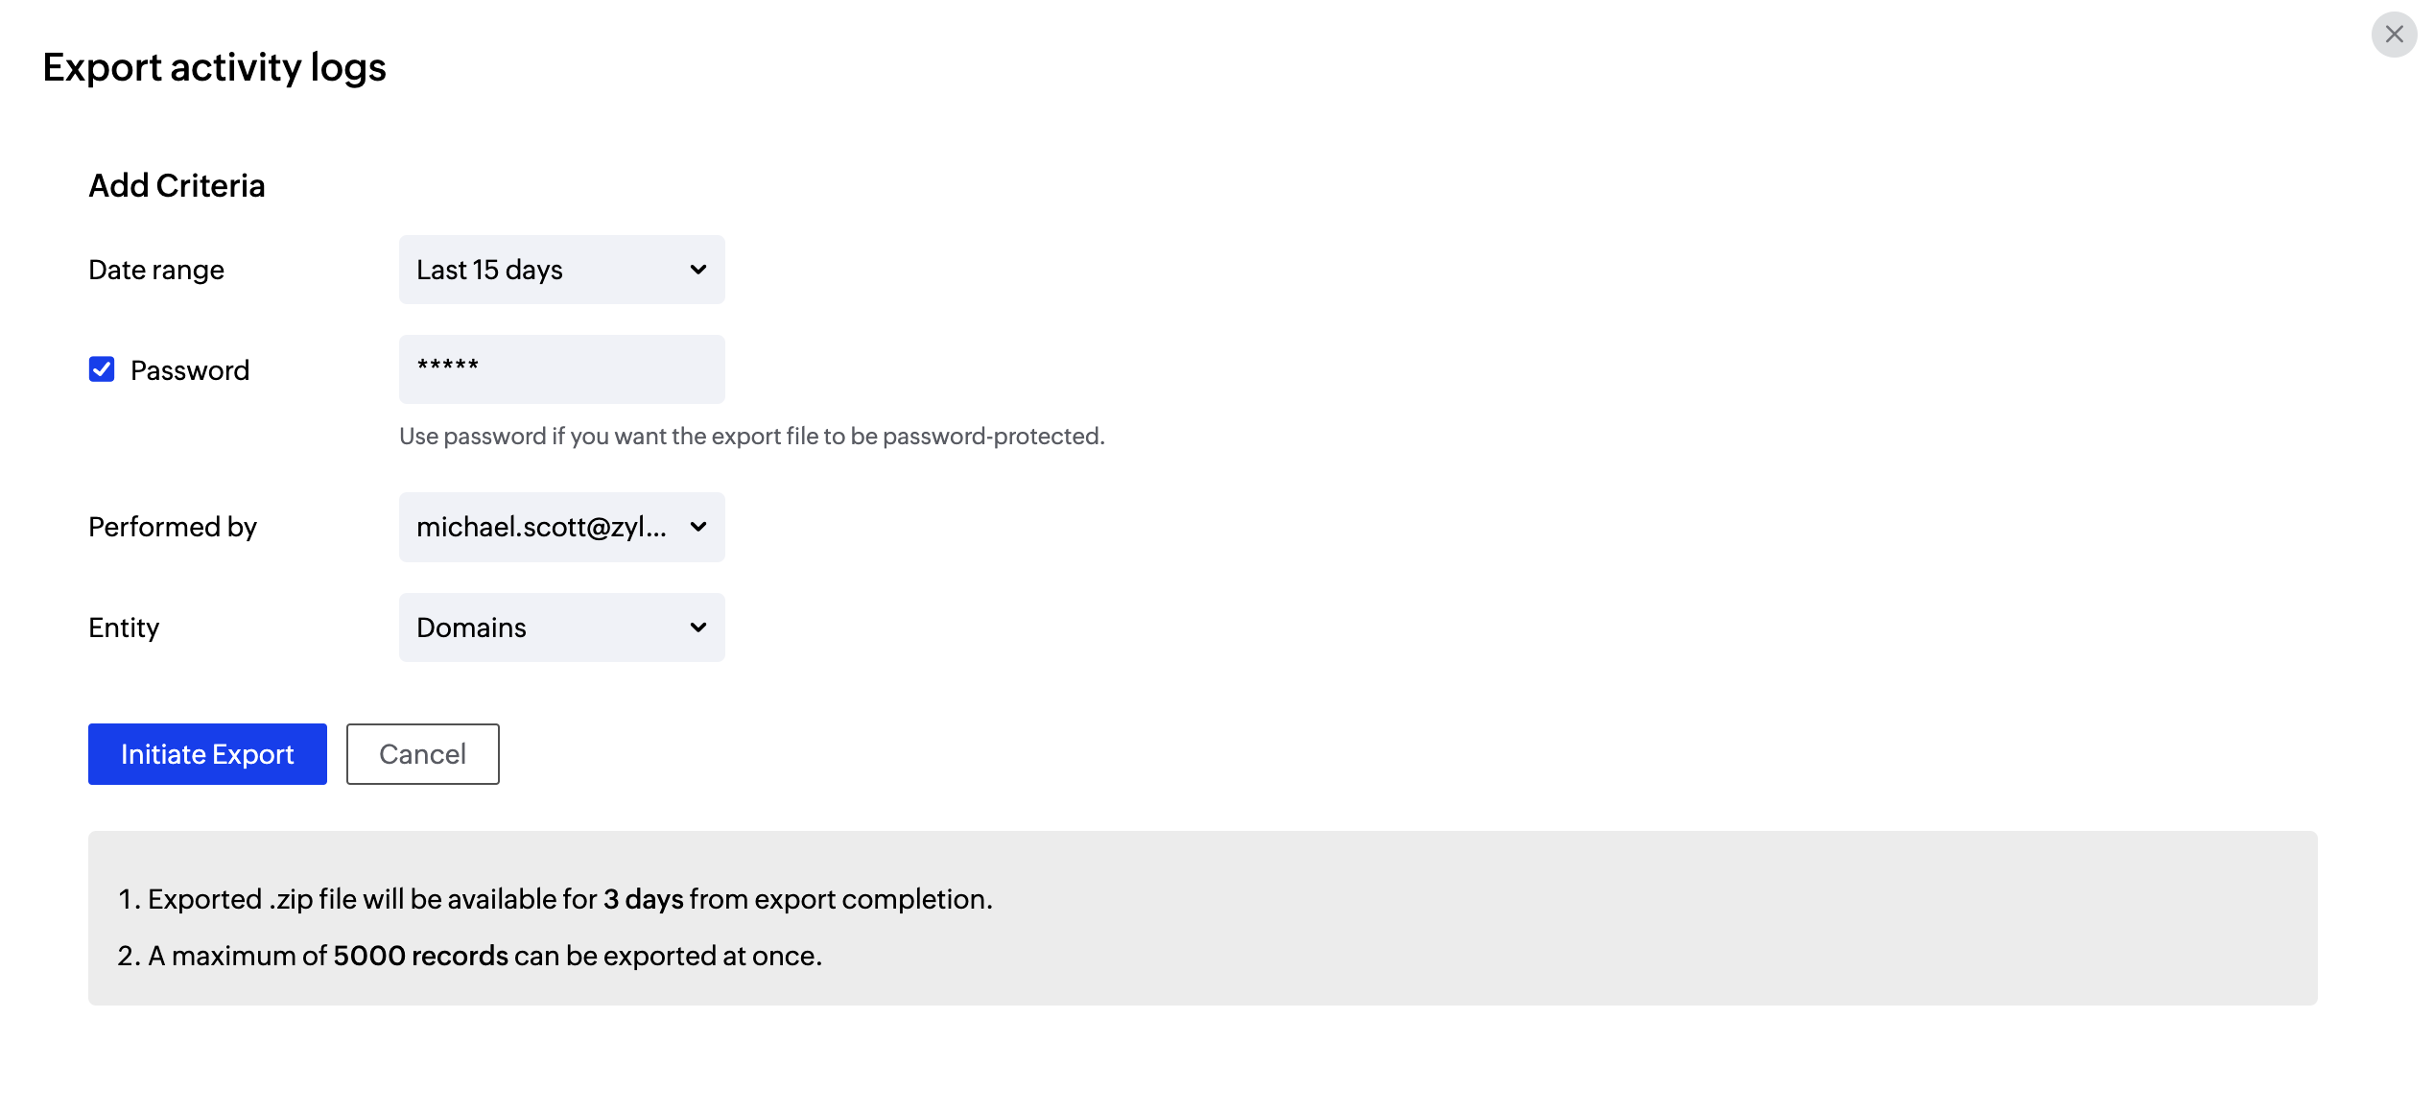This screenshot has width=2433, height=1113.
Task: Click Initiate Export
Action: pyautogui.click(x=206, y=754)
